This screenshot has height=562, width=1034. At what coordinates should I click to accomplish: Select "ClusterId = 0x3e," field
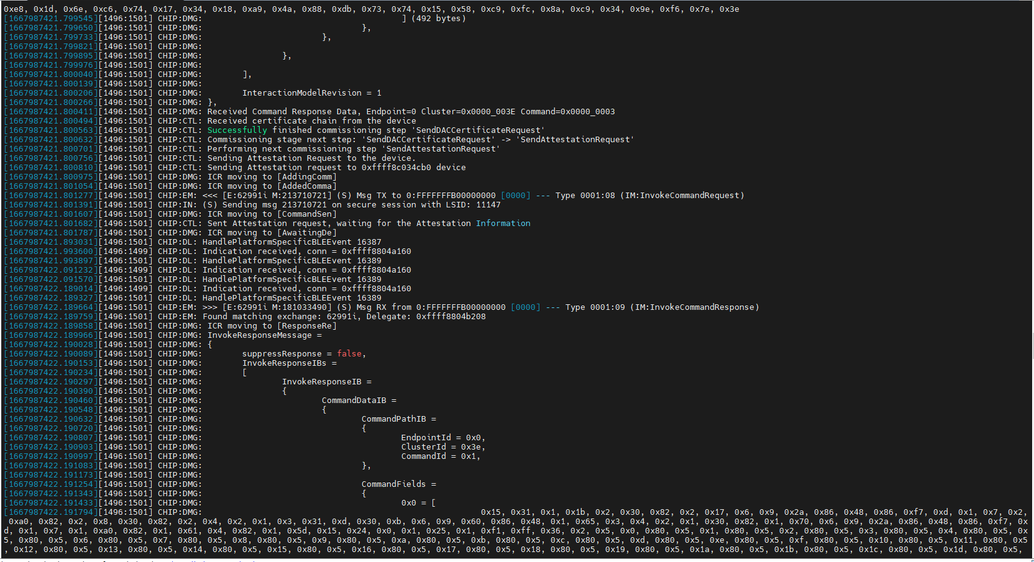[x=444, y=447]
